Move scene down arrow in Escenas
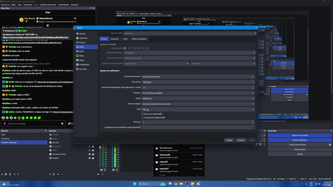This screenshot has height=187, width=333. coord(18,174)
